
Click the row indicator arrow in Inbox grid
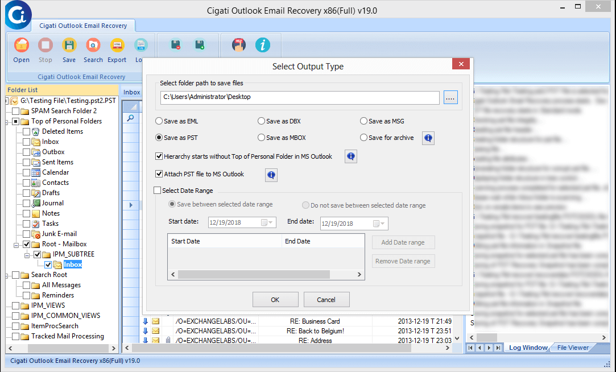(131, 205)
